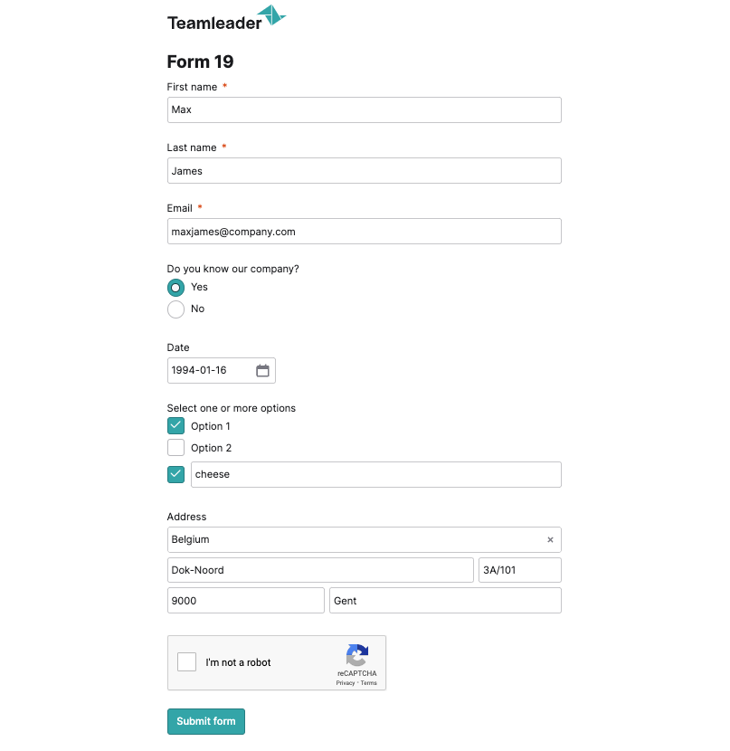Screen dimensions: 730x751
Task: Focus the First name field
Action: 365,110
